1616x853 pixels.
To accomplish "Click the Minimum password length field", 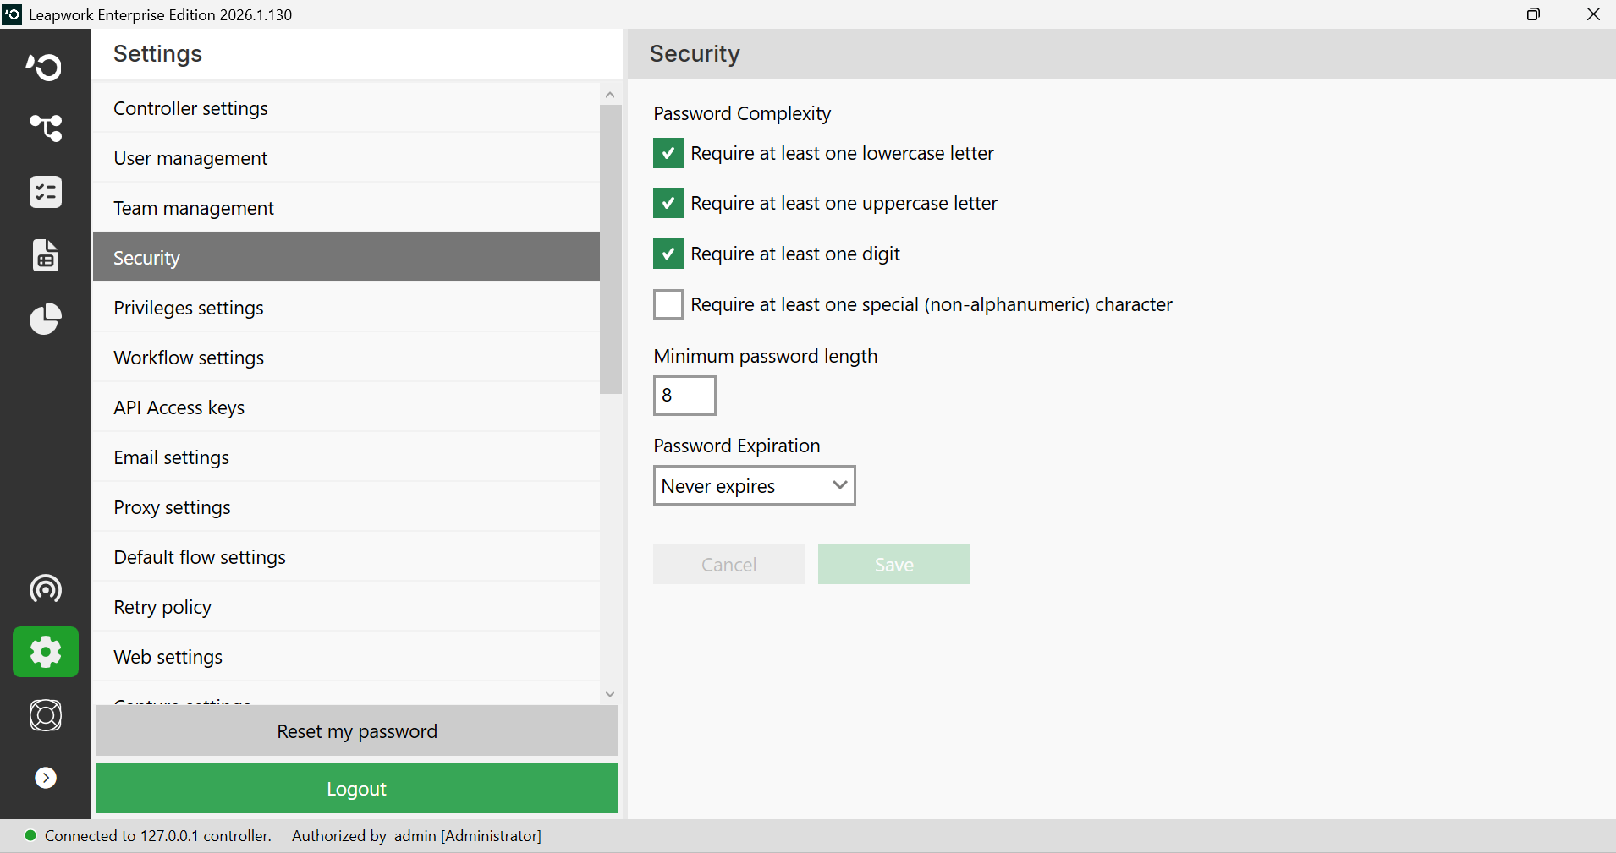I will (684, 396).
